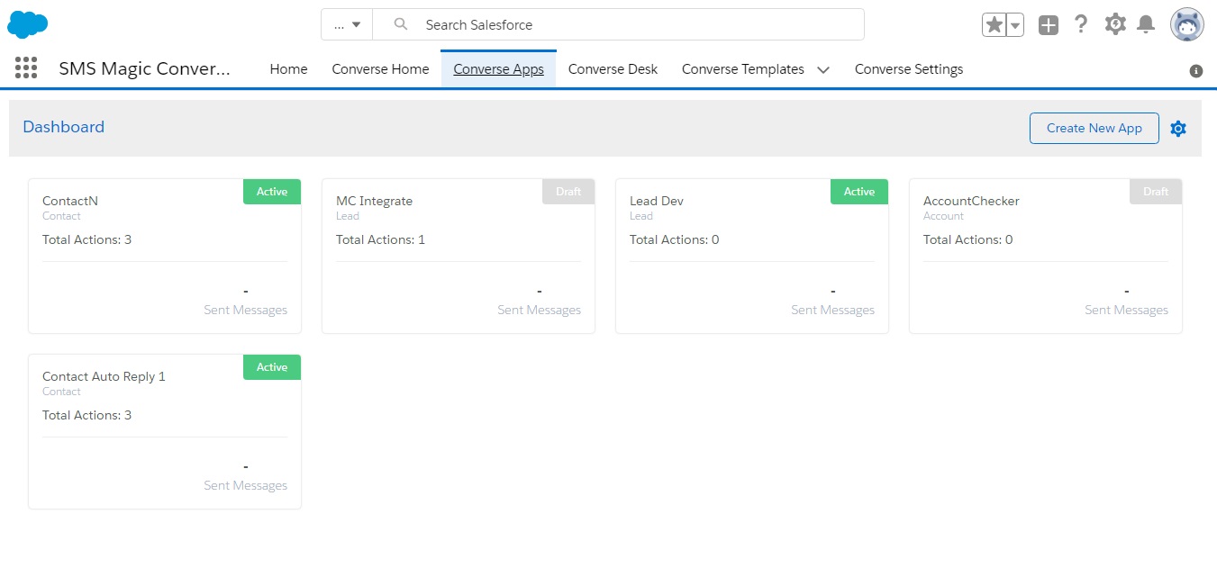
Task: Click 'Total Actions: 0' on AccountChecker card
Action: [x=967, y=239]
